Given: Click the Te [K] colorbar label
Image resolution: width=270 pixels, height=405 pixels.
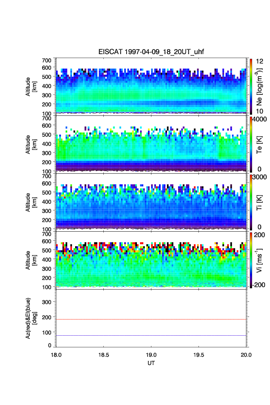Looking at the screenshot, I should pyautogui.click(x=259, y=145).
